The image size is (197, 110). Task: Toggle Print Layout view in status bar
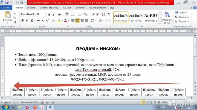(x=143, y=102)
